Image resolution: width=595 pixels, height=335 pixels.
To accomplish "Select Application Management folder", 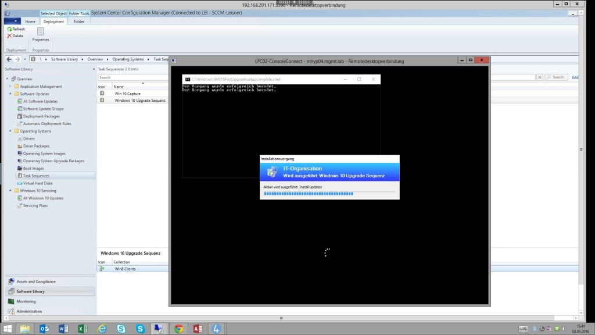I will pos(41,87).
